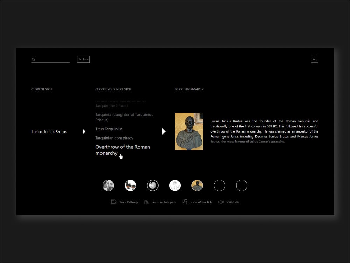
Task: Click the Go to Wiki article icon
Action: [184, 202]
